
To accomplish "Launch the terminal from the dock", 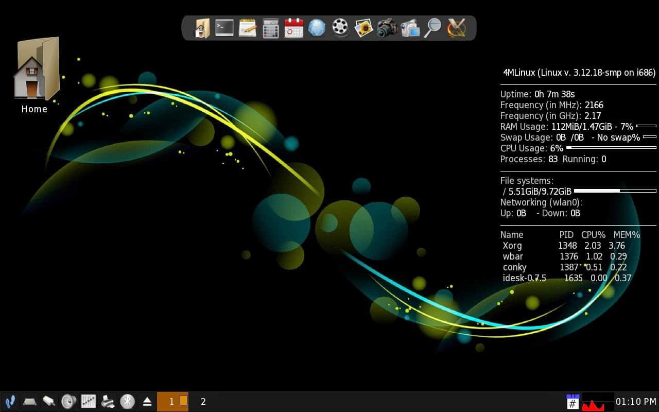I will pyautogui.click(x=224, y=28).
